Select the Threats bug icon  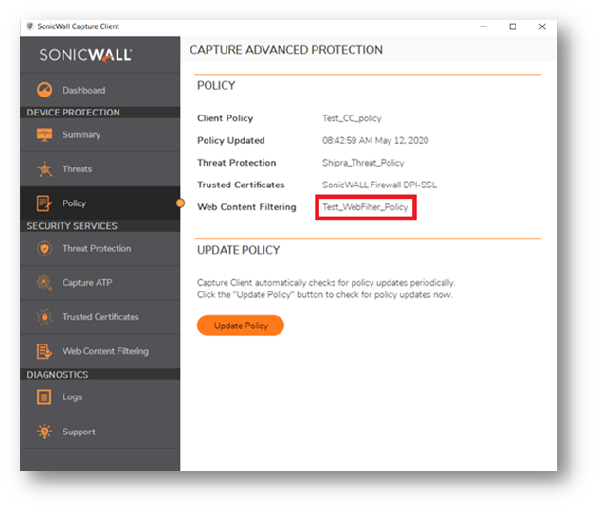[x=44, y=169]
